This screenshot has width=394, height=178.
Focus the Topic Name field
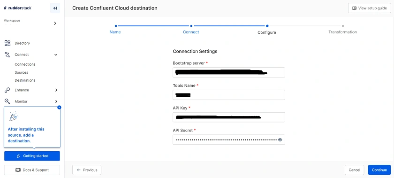coord(229,95)
